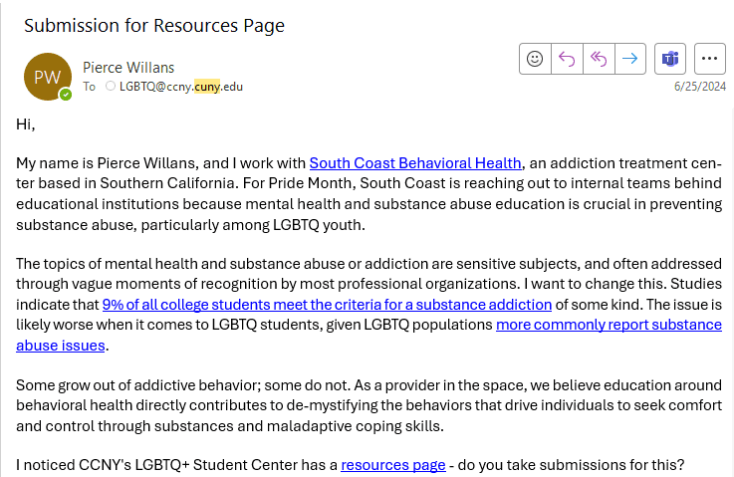
Task: React with the smiley emoji icon
Action: tap(535, 59)
